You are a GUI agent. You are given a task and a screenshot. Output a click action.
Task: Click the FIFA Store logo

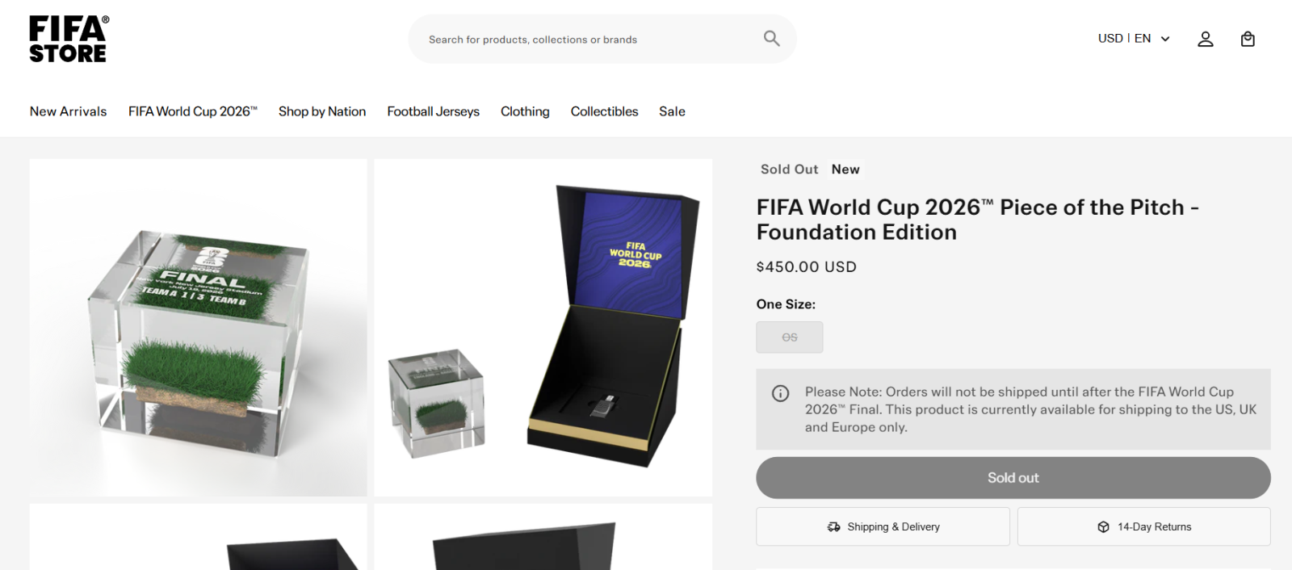[x=69, y=39]
